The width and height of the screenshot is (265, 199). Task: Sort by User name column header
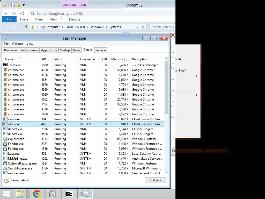coord(89,59)
